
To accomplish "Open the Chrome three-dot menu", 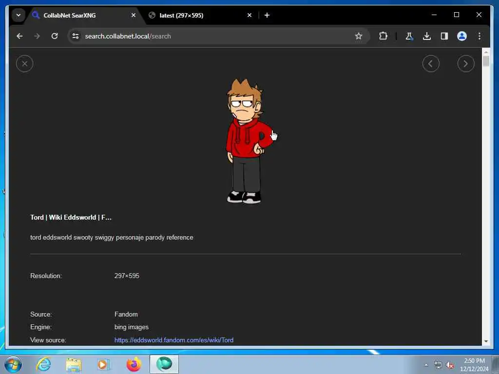I will click(x=480, y=36).
